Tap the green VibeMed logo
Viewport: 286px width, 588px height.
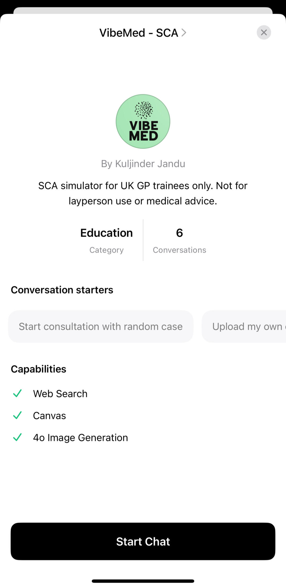(x=143, y=121)
